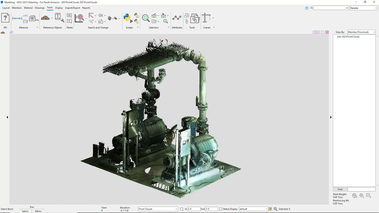Collapse the left panel arrow
This screenshot has width=379, height=213.
[x=7, y=117]
